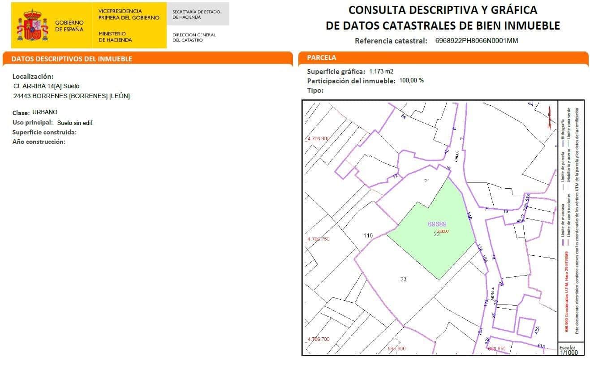The image size is (590, 366).
Task: Open the DIRECCIÓN GENERAL DEL CATASTRO header
Action: click(194, 36)
